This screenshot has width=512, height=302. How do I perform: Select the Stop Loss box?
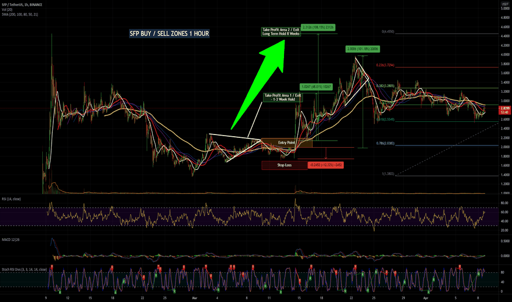point(285,165)
